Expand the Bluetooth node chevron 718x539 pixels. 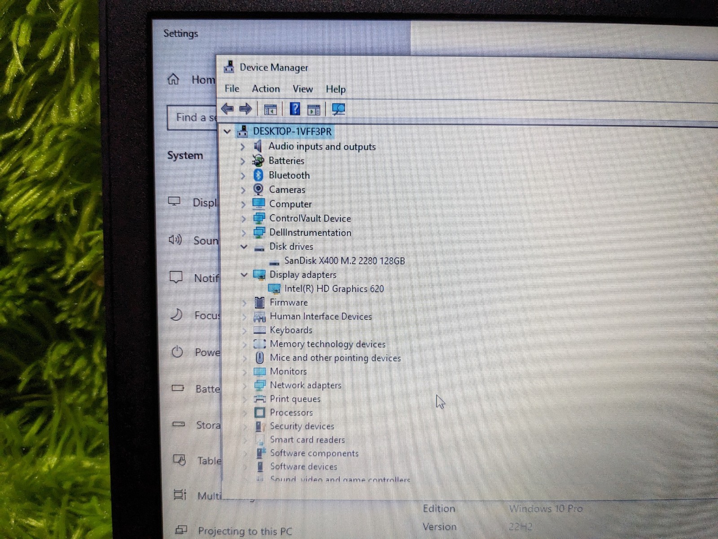[243, 176]
